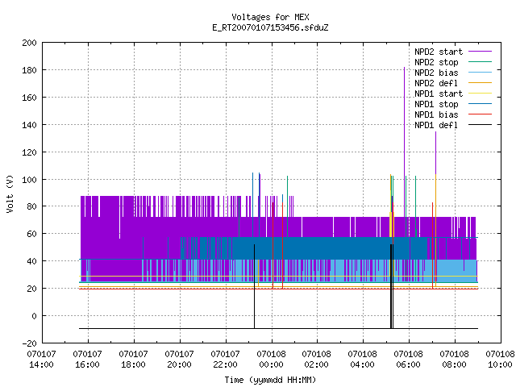
Task: Pick the purple NPD2 start legend line
Action: click(x=480, y=52)
